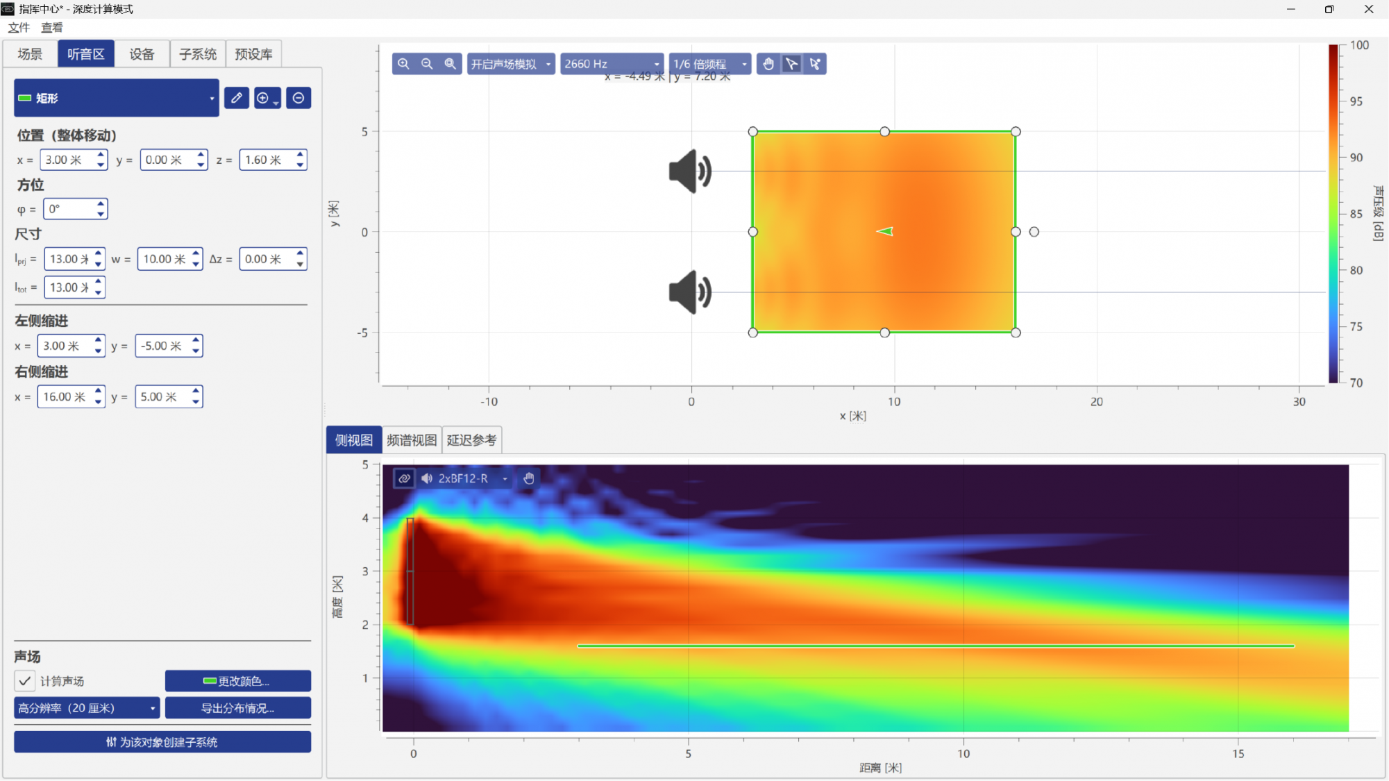Open the 矩形 listening area dropdown
This screenshot has height=781, width=1389.
pyautogui.click(x=117, y=98)
